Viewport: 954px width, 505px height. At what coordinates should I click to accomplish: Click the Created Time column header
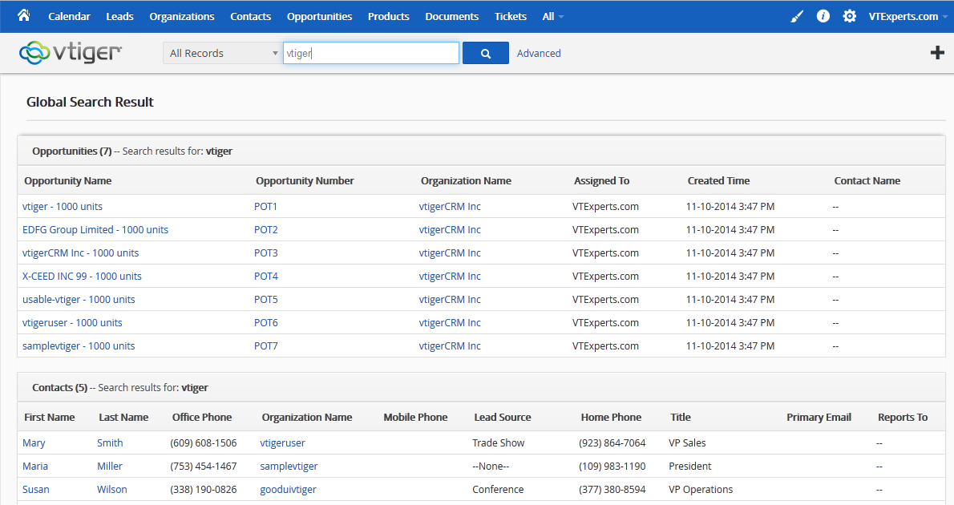[718, 180]
